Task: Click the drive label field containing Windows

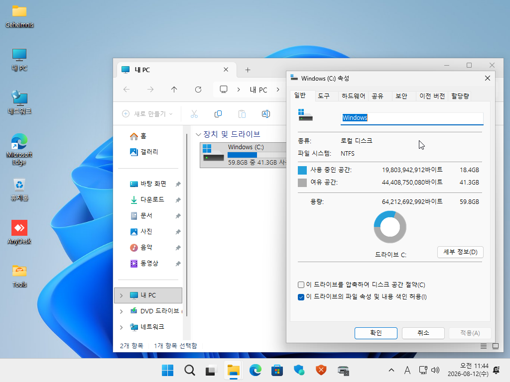Action: pos(412,118)
